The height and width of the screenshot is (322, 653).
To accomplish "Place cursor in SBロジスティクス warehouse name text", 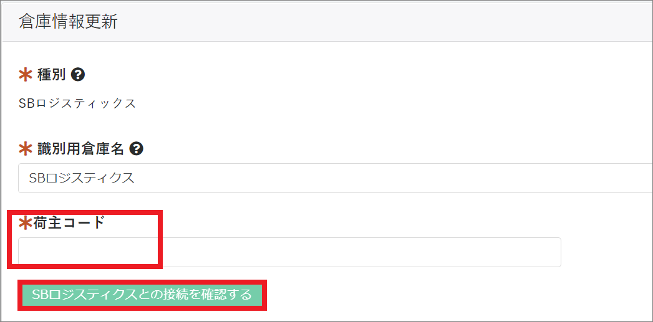I will [x=82, y=178].
